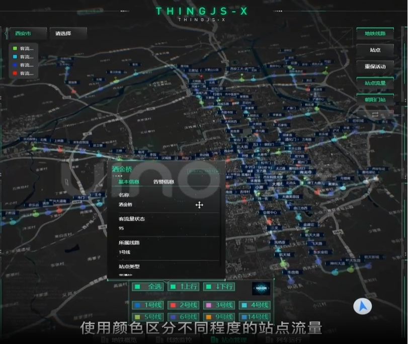Click the 神舟大道 station label on map
Screen dimensions: 408x344
pyautogui.click(x=338, y=264)
